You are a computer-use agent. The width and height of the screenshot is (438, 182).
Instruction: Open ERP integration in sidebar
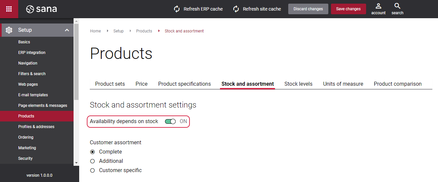tap(32, 53)
